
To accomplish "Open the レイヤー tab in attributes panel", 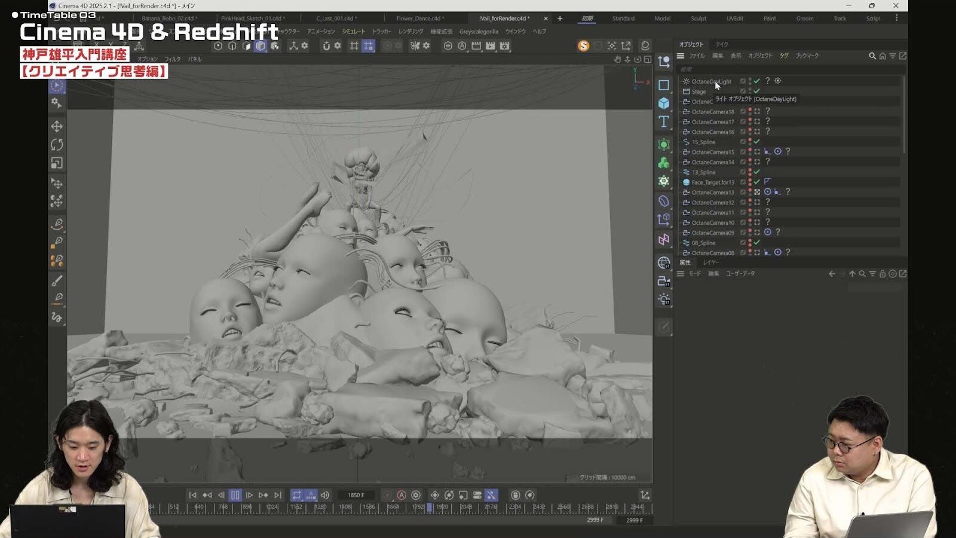I will (711, 262).
